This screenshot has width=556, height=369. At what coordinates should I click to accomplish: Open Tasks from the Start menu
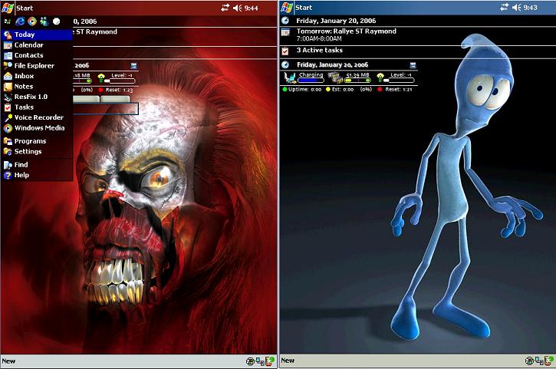click(x=37, y=107)
